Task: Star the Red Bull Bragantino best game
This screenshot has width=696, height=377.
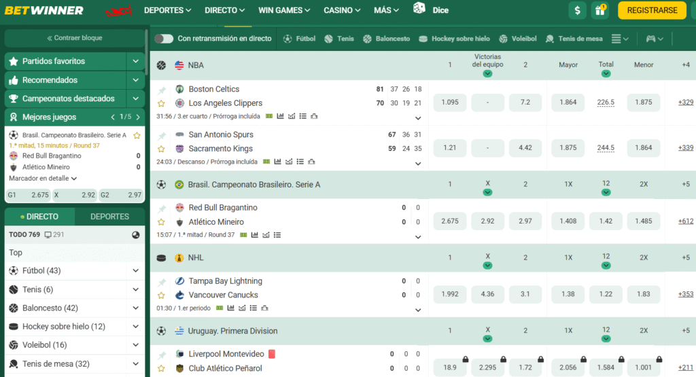Action: point(137,135)
